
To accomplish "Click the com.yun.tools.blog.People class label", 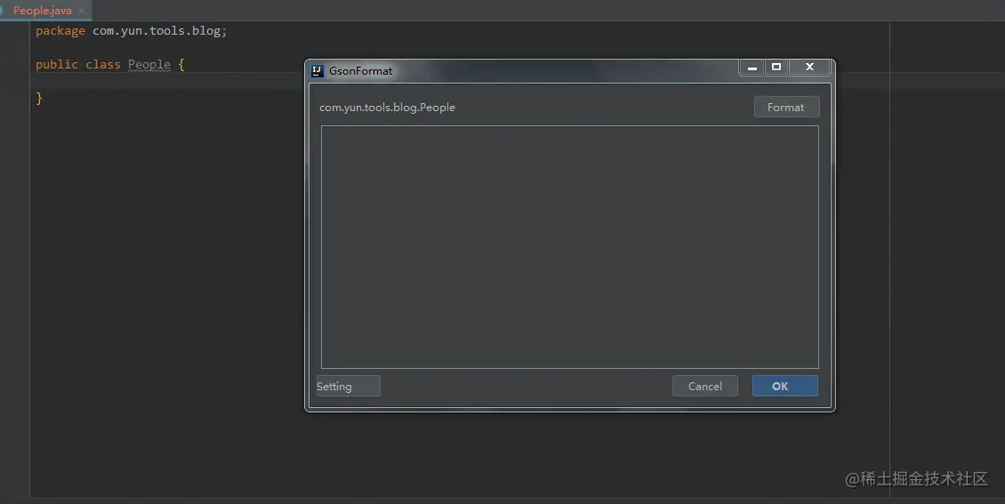I will [387, 108].
